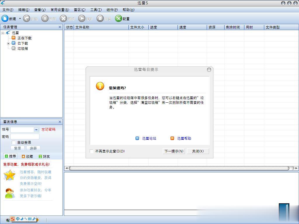Open the dropdown arrow next to 新建
Viewport: 299px width, 224px height.
click(x=20, y=19)
